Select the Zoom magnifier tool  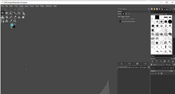15,21
